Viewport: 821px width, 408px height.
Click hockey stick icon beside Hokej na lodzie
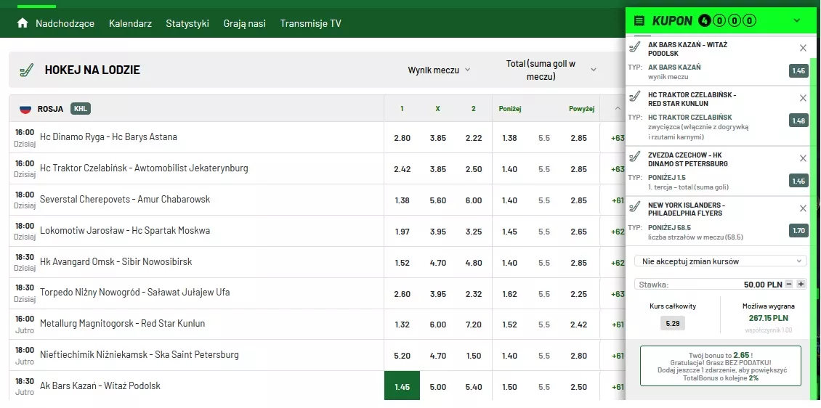(x=26, y=70)
